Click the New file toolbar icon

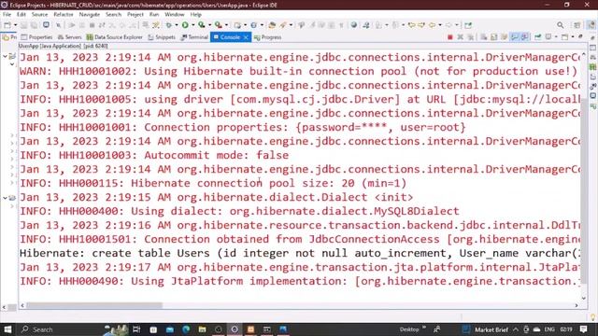[x=7, y=25]
